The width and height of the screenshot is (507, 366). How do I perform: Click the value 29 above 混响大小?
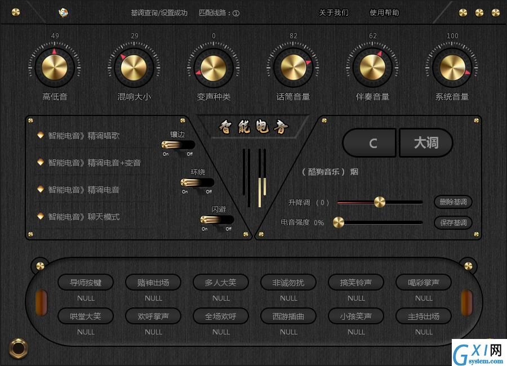click(135, 36)
